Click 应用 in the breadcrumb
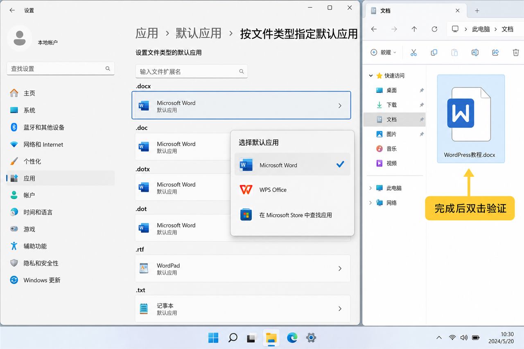 tap(147, 33)
